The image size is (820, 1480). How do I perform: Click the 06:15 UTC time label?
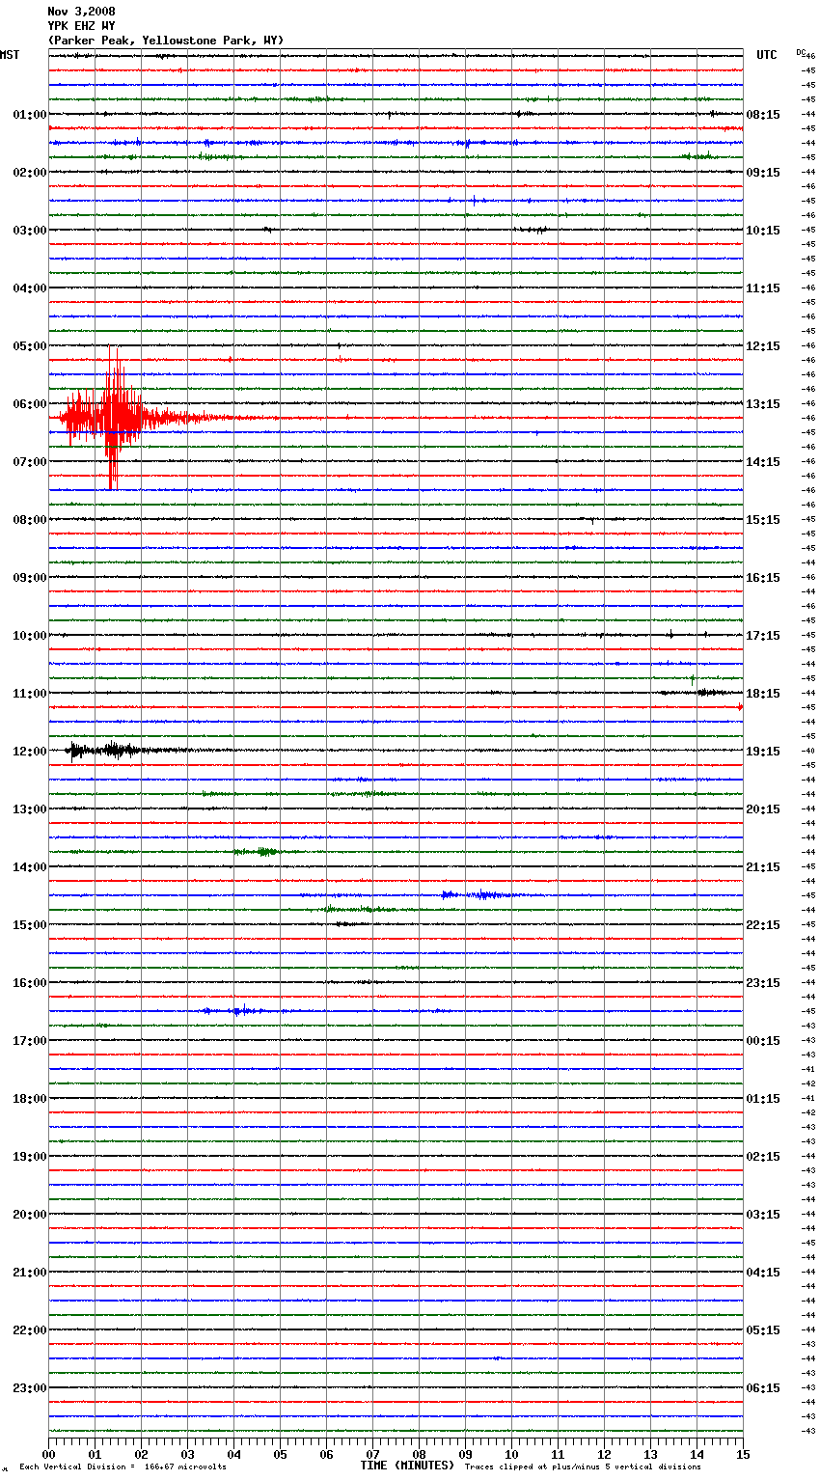(x=763, y=1388)
